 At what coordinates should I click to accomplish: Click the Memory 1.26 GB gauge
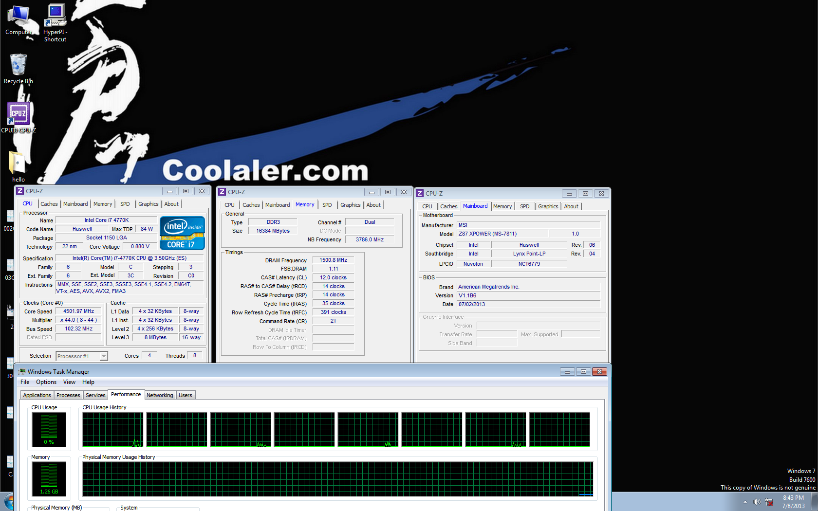click(49, 479)
